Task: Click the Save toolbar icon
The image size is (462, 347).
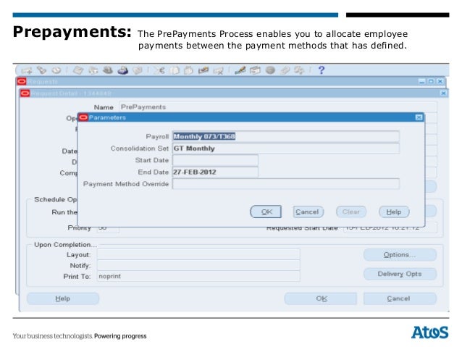Action: 78,70
